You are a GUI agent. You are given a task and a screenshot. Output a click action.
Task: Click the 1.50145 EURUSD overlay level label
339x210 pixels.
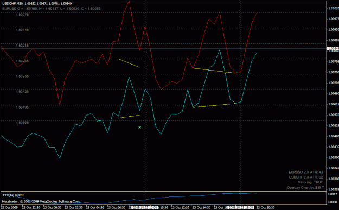(22, 30)
